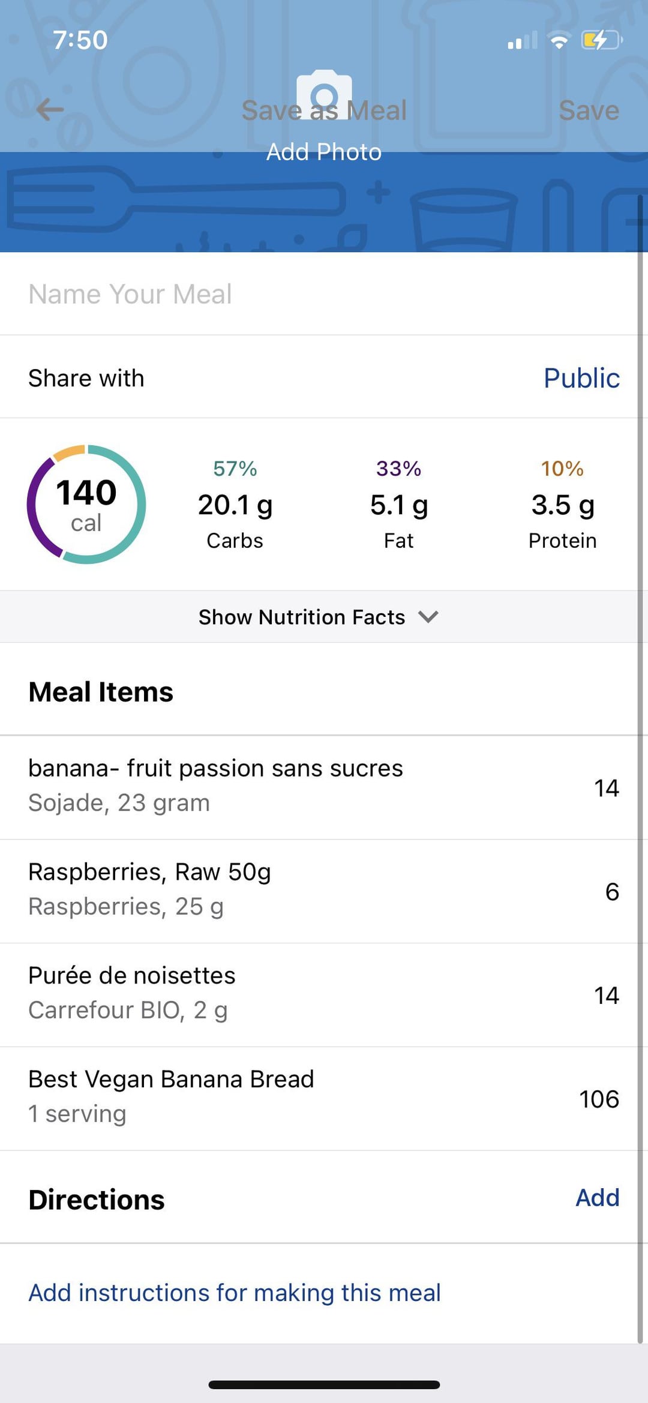Tap the camera icon to add photo
Screen dimensions: 648x1403
coord(324,94)
